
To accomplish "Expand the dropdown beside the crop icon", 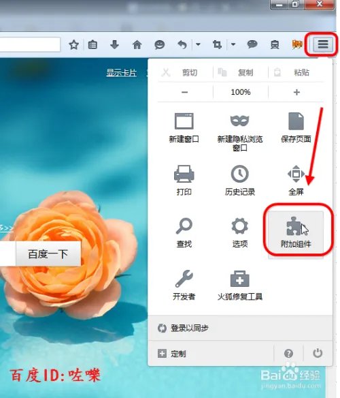I will (x=233, y=44).
